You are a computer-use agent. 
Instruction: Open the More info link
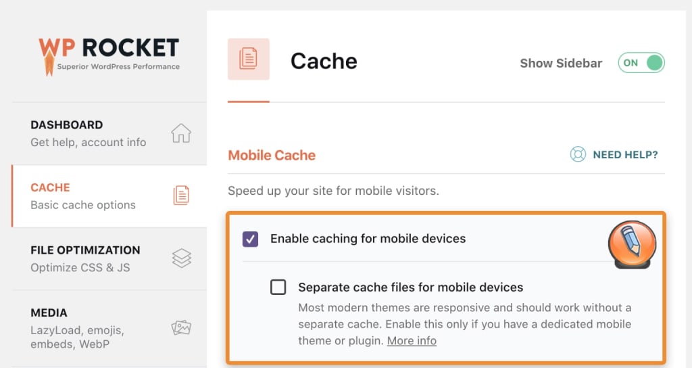pos(412,340)
